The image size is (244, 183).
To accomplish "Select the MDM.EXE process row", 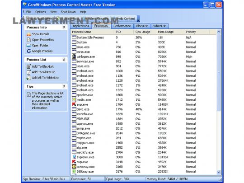I will pos(144,119).
